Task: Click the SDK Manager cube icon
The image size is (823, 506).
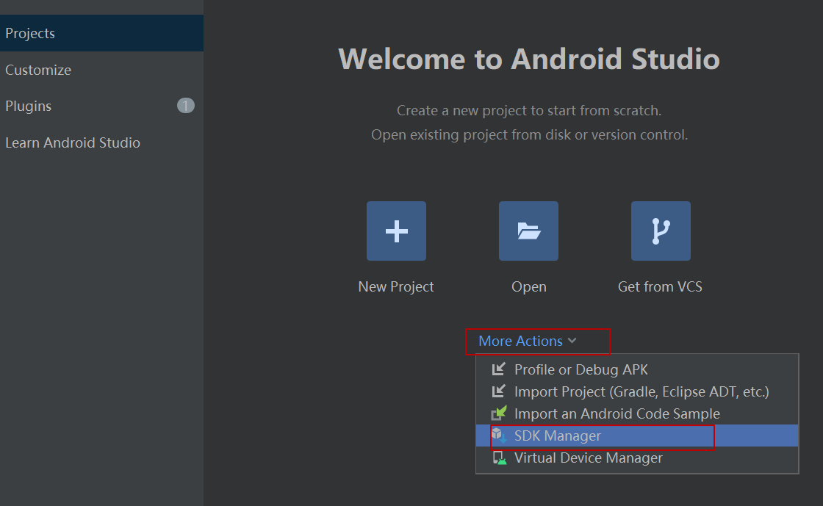Action: coord(499,435)
